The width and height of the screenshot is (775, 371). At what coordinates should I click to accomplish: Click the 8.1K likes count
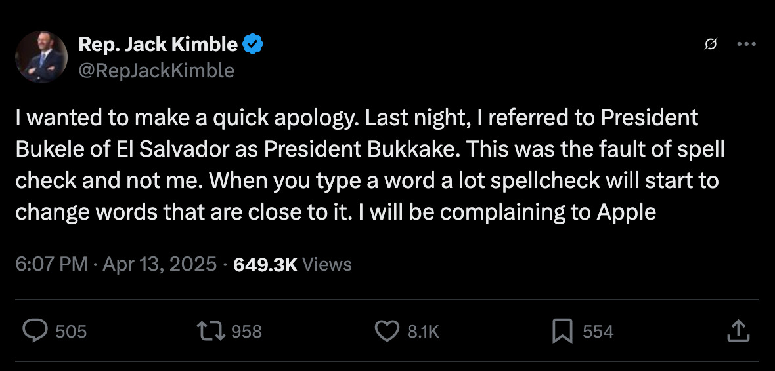coord(423,332)
